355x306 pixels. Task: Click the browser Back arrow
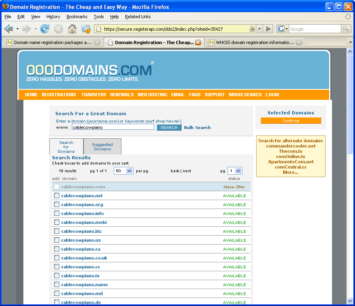(x=8, y=29)
